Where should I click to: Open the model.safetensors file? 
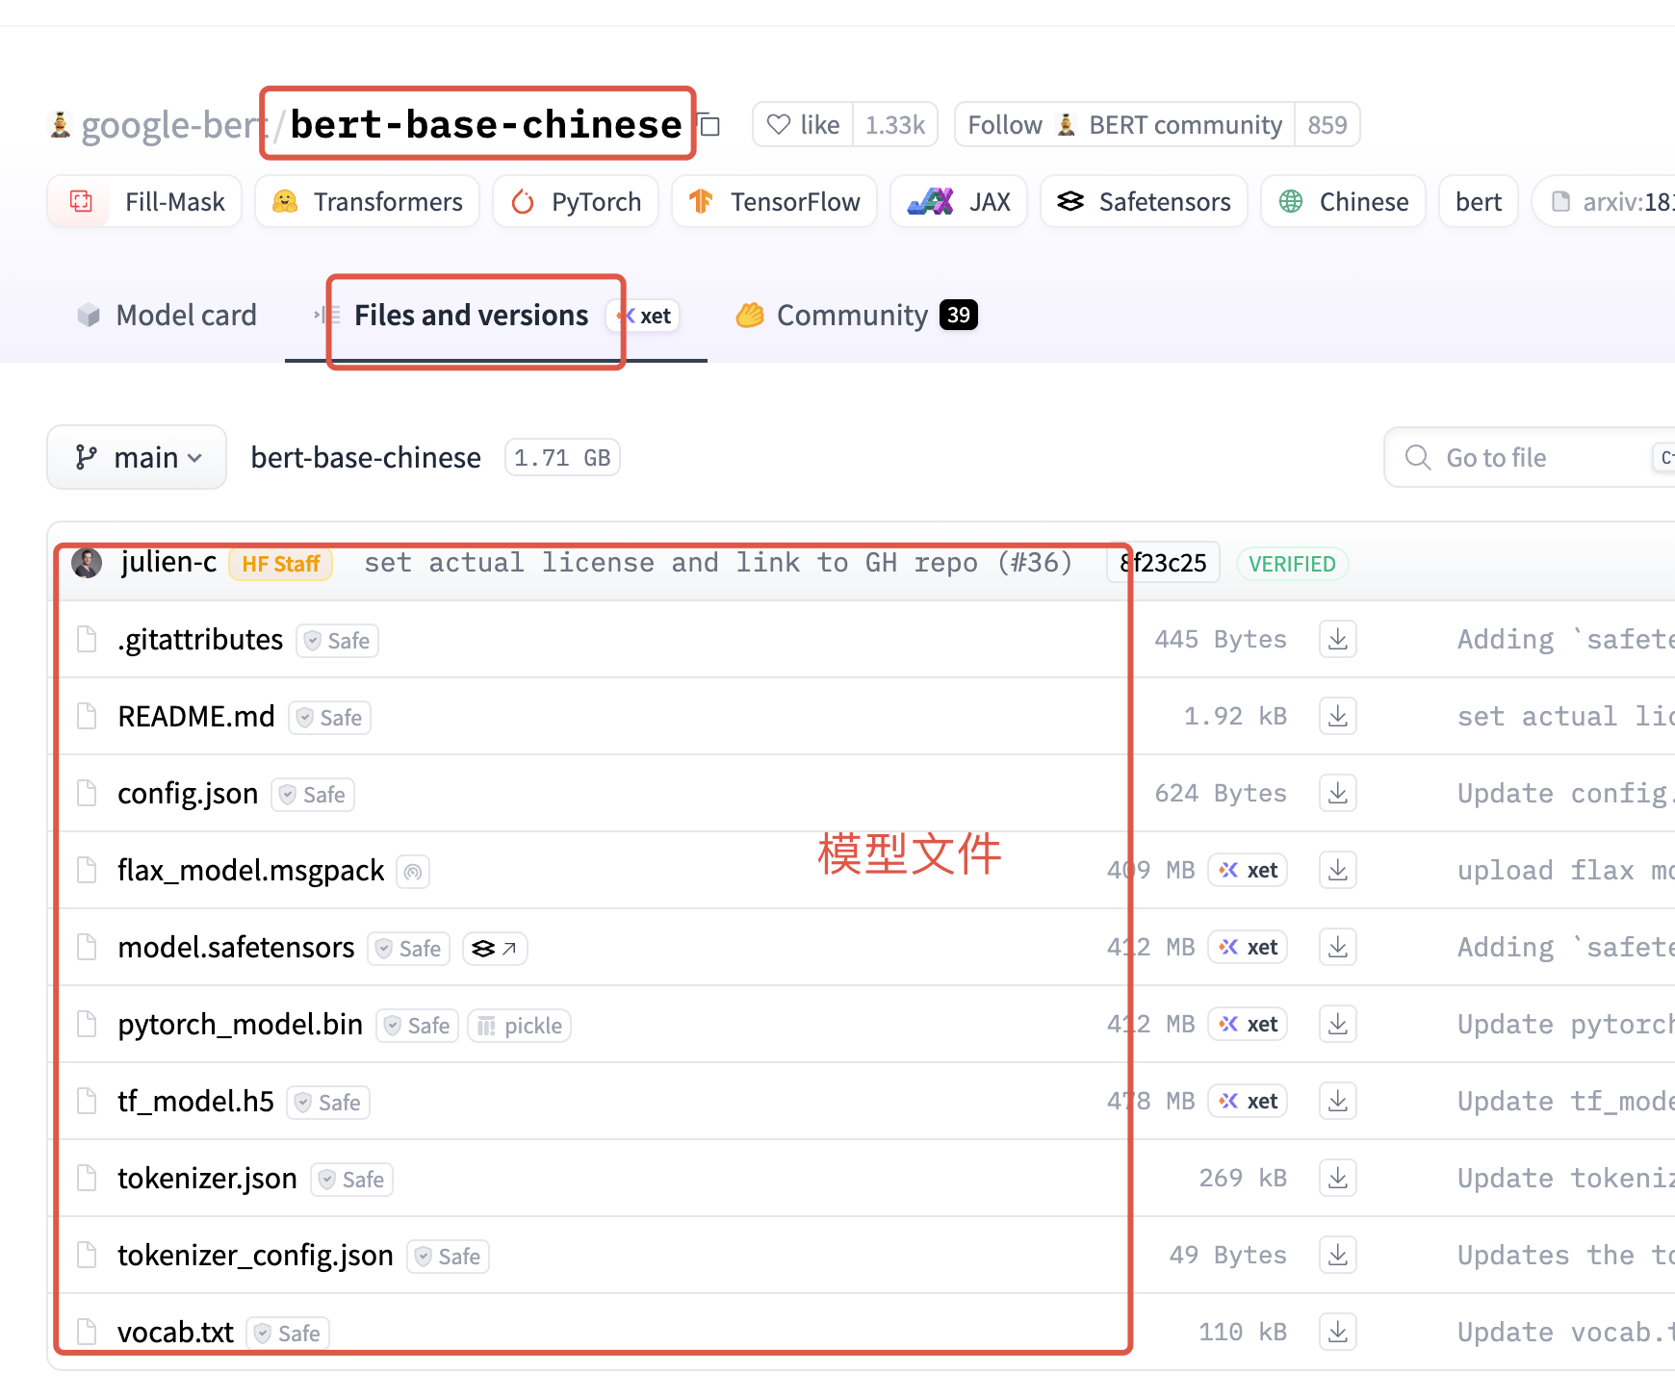click(x=236, y=948)
